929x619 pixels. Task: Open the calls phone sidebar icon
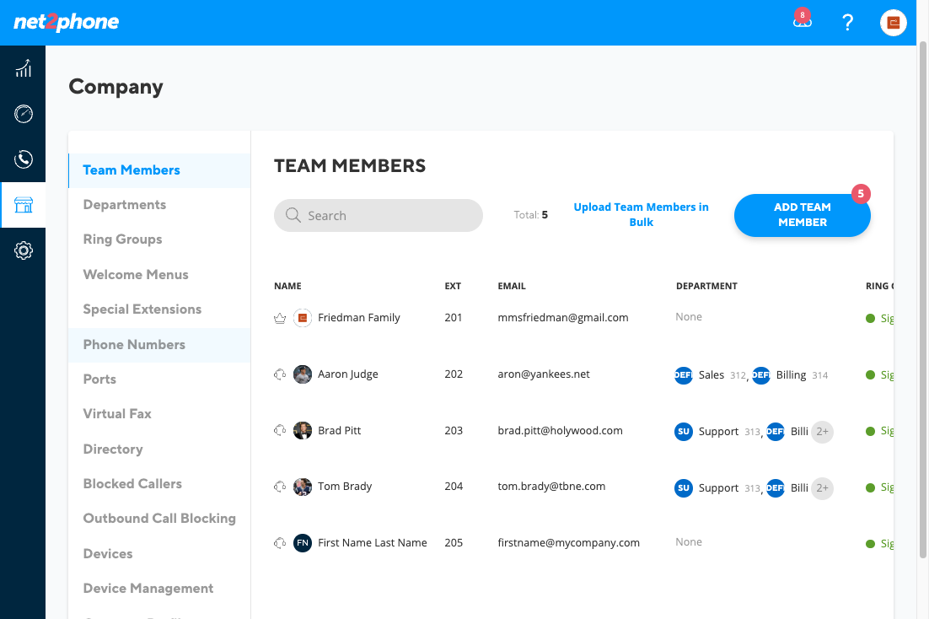tap(23, 159)
